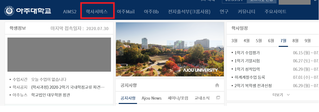This screenshot has width=319, height=112.
Task: Select 9월 in academic calendar
Action: click(308, 41)
